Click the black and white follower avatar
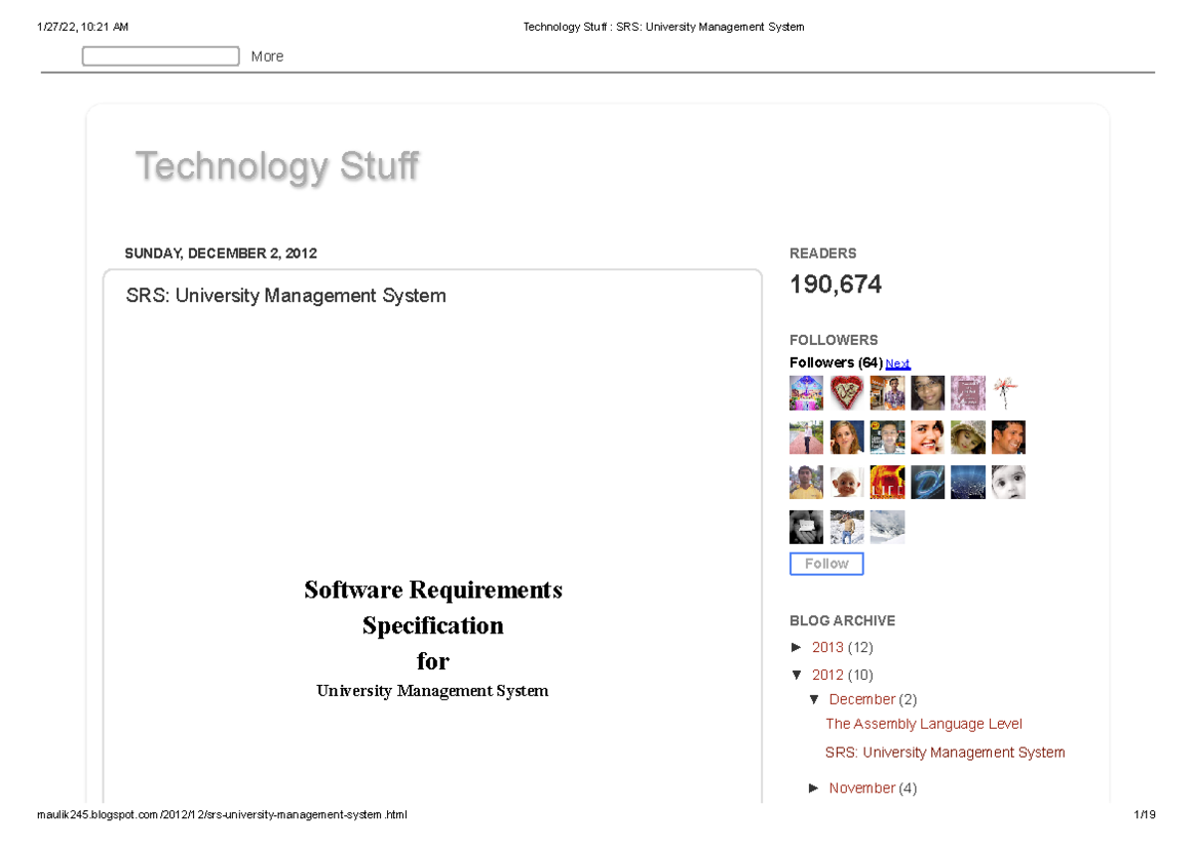This screenshot has width=1194, height=843. pos(806,527)
